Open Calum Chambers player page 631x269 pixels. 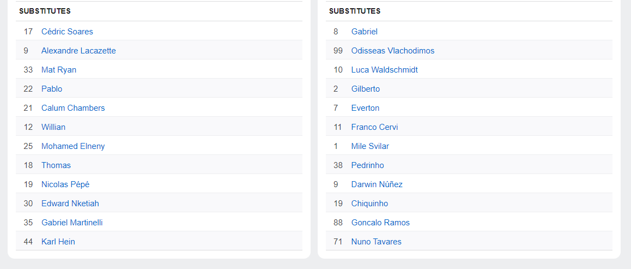[x=73, y=108]
